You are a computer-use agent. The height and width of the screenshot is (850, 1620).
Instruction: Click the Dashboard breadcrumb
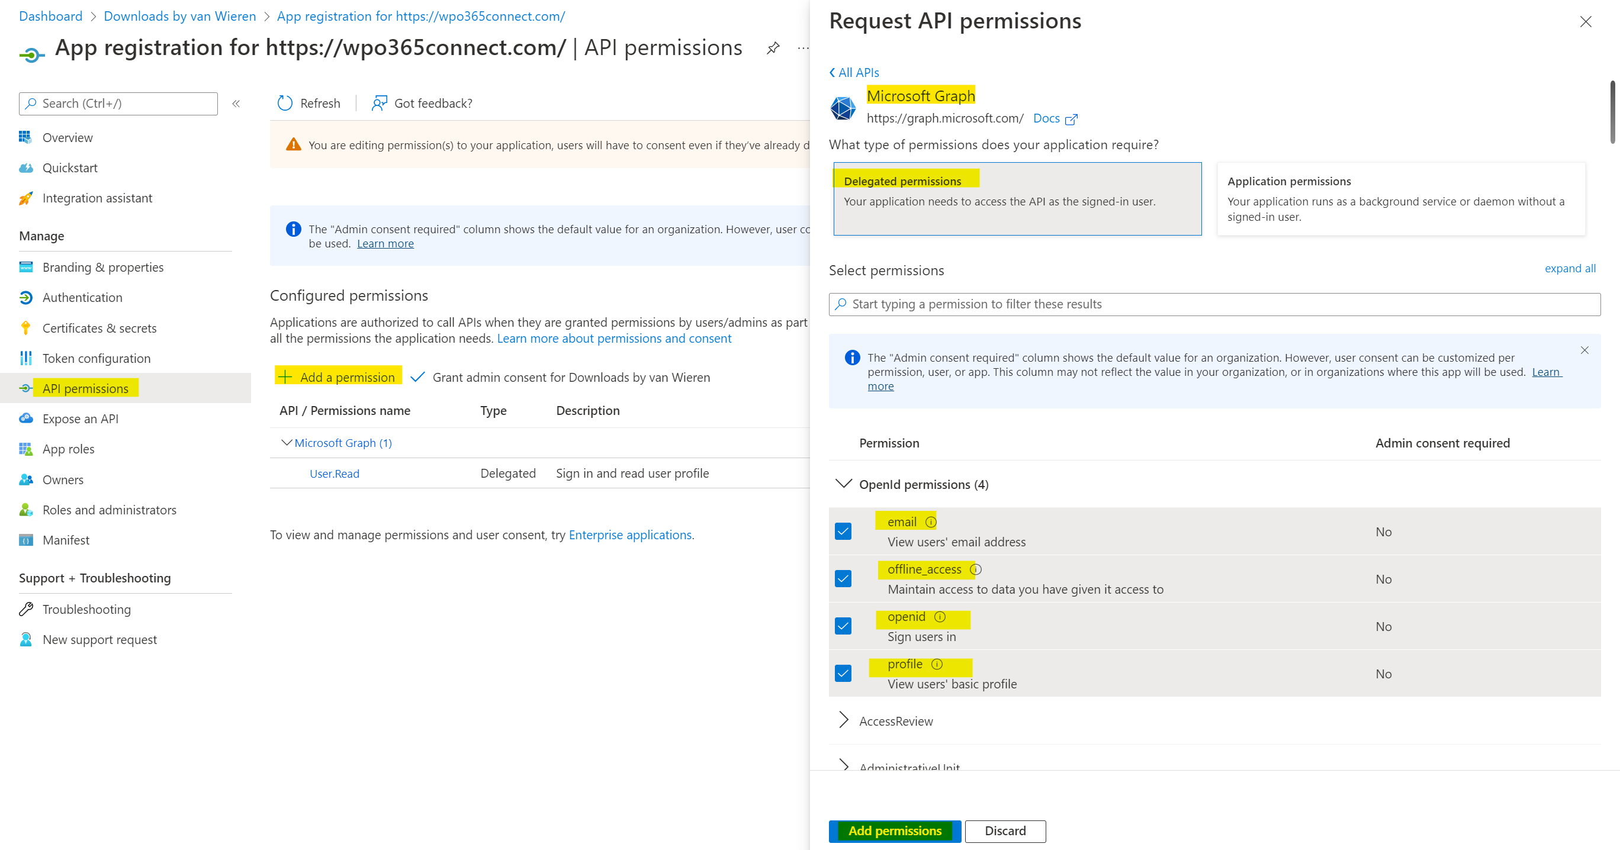[50, 17]
